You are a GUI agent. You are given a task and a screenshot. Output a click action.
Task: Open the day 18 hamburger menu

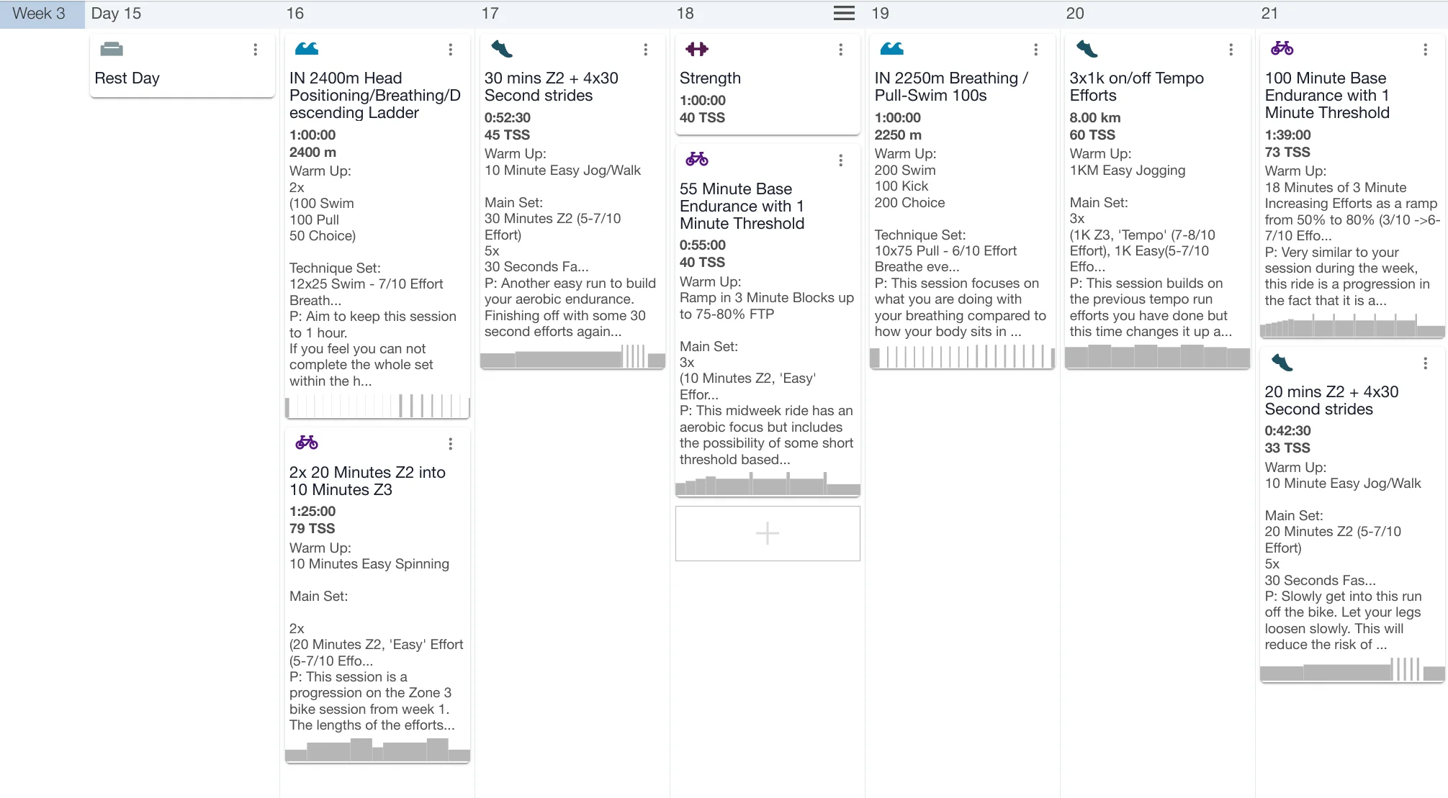[844, 13]
